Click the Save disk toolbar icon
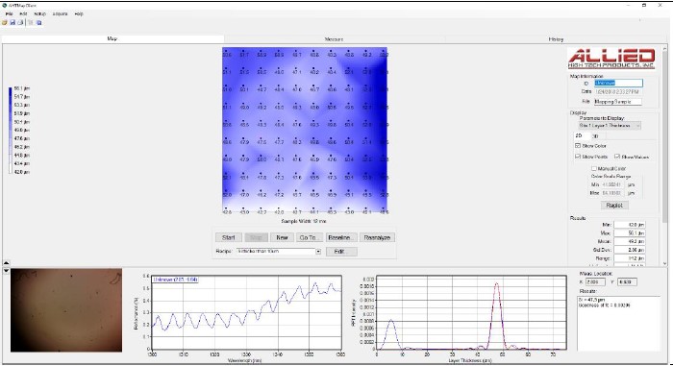This screenshot has height=366, width=673. click(x=12, y=23)
